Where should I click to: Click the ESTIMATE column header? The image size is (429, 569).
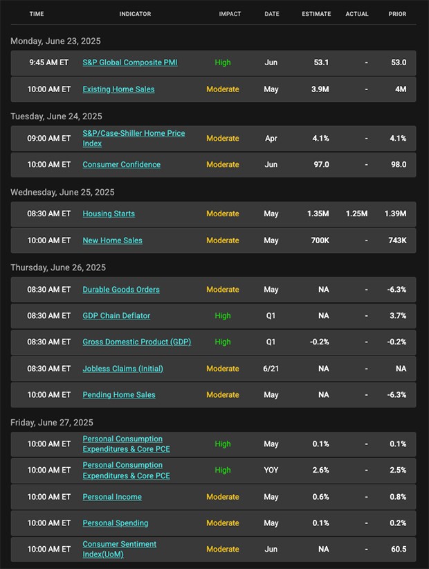point(316,14)
